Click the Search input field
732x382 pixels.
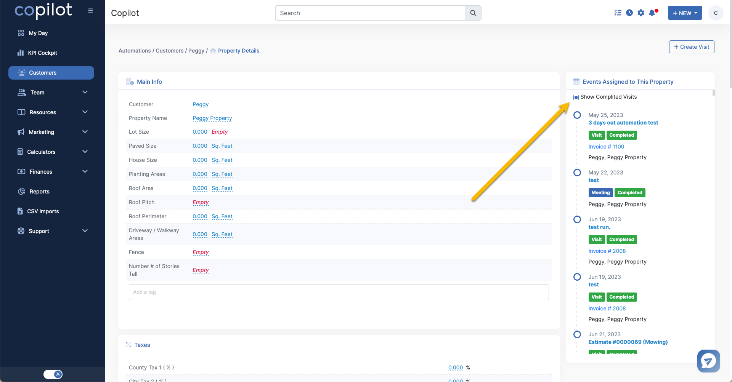(370, 13)
